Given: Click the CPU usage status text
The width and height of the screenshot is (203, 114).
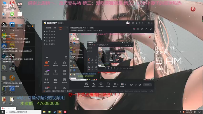Looking at the screenshot, I should pyautogui.click(x=137, y=91).
